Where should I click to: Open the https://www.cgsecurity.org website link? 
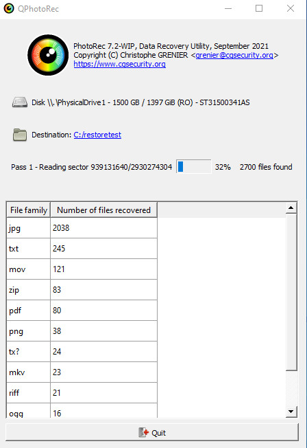click(x=119, y=64)
